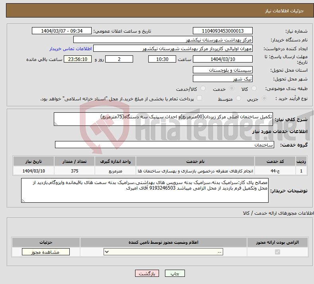This screenshot has height=284, width=314.
Task: Select the خدمت radio button
Action: [232, 88]
